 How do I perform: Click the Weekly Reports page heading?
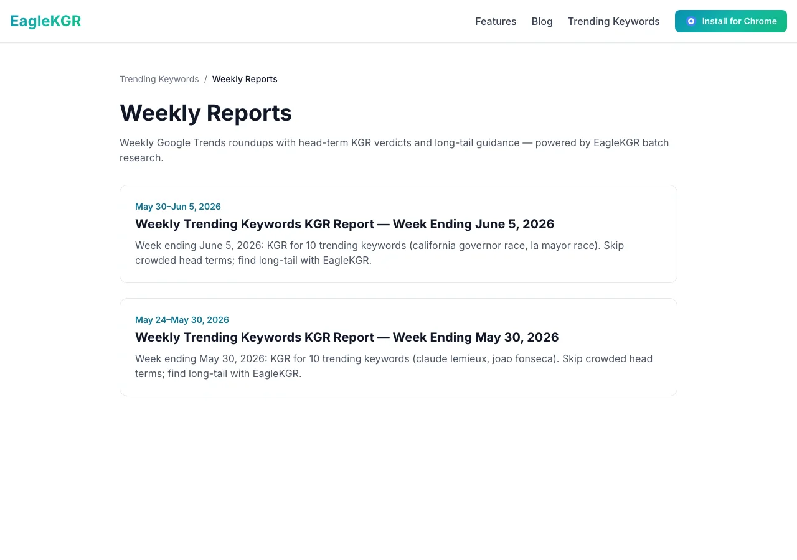(x=205, y=113)
